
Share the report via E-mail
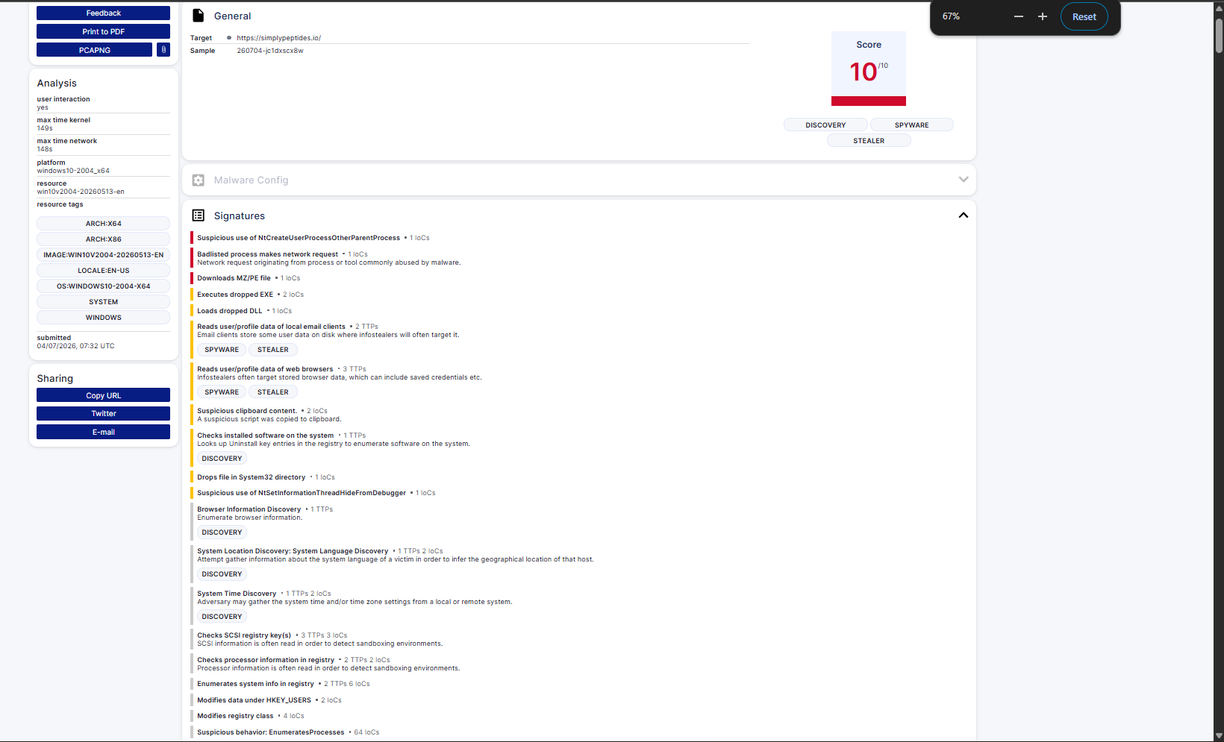(103, 432)
